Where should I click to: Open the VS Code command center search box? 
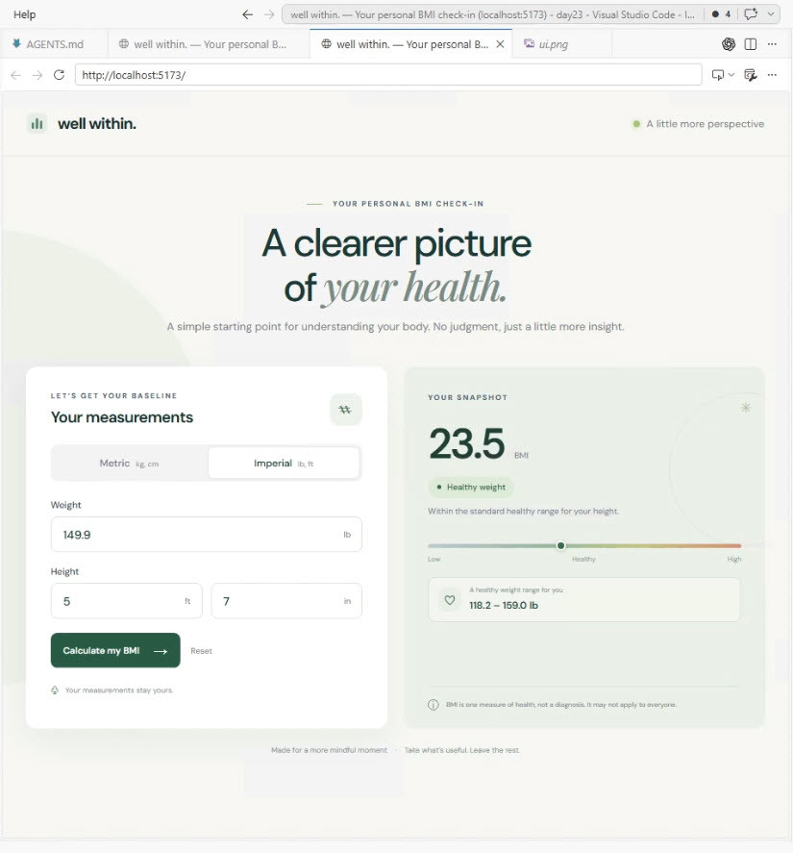(492, 14)
